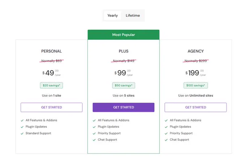Image resolution: width=246 pixels, height=161 pixels.
Task: Click checkmark beside Plus All Features & Addons
Action: 94,120
